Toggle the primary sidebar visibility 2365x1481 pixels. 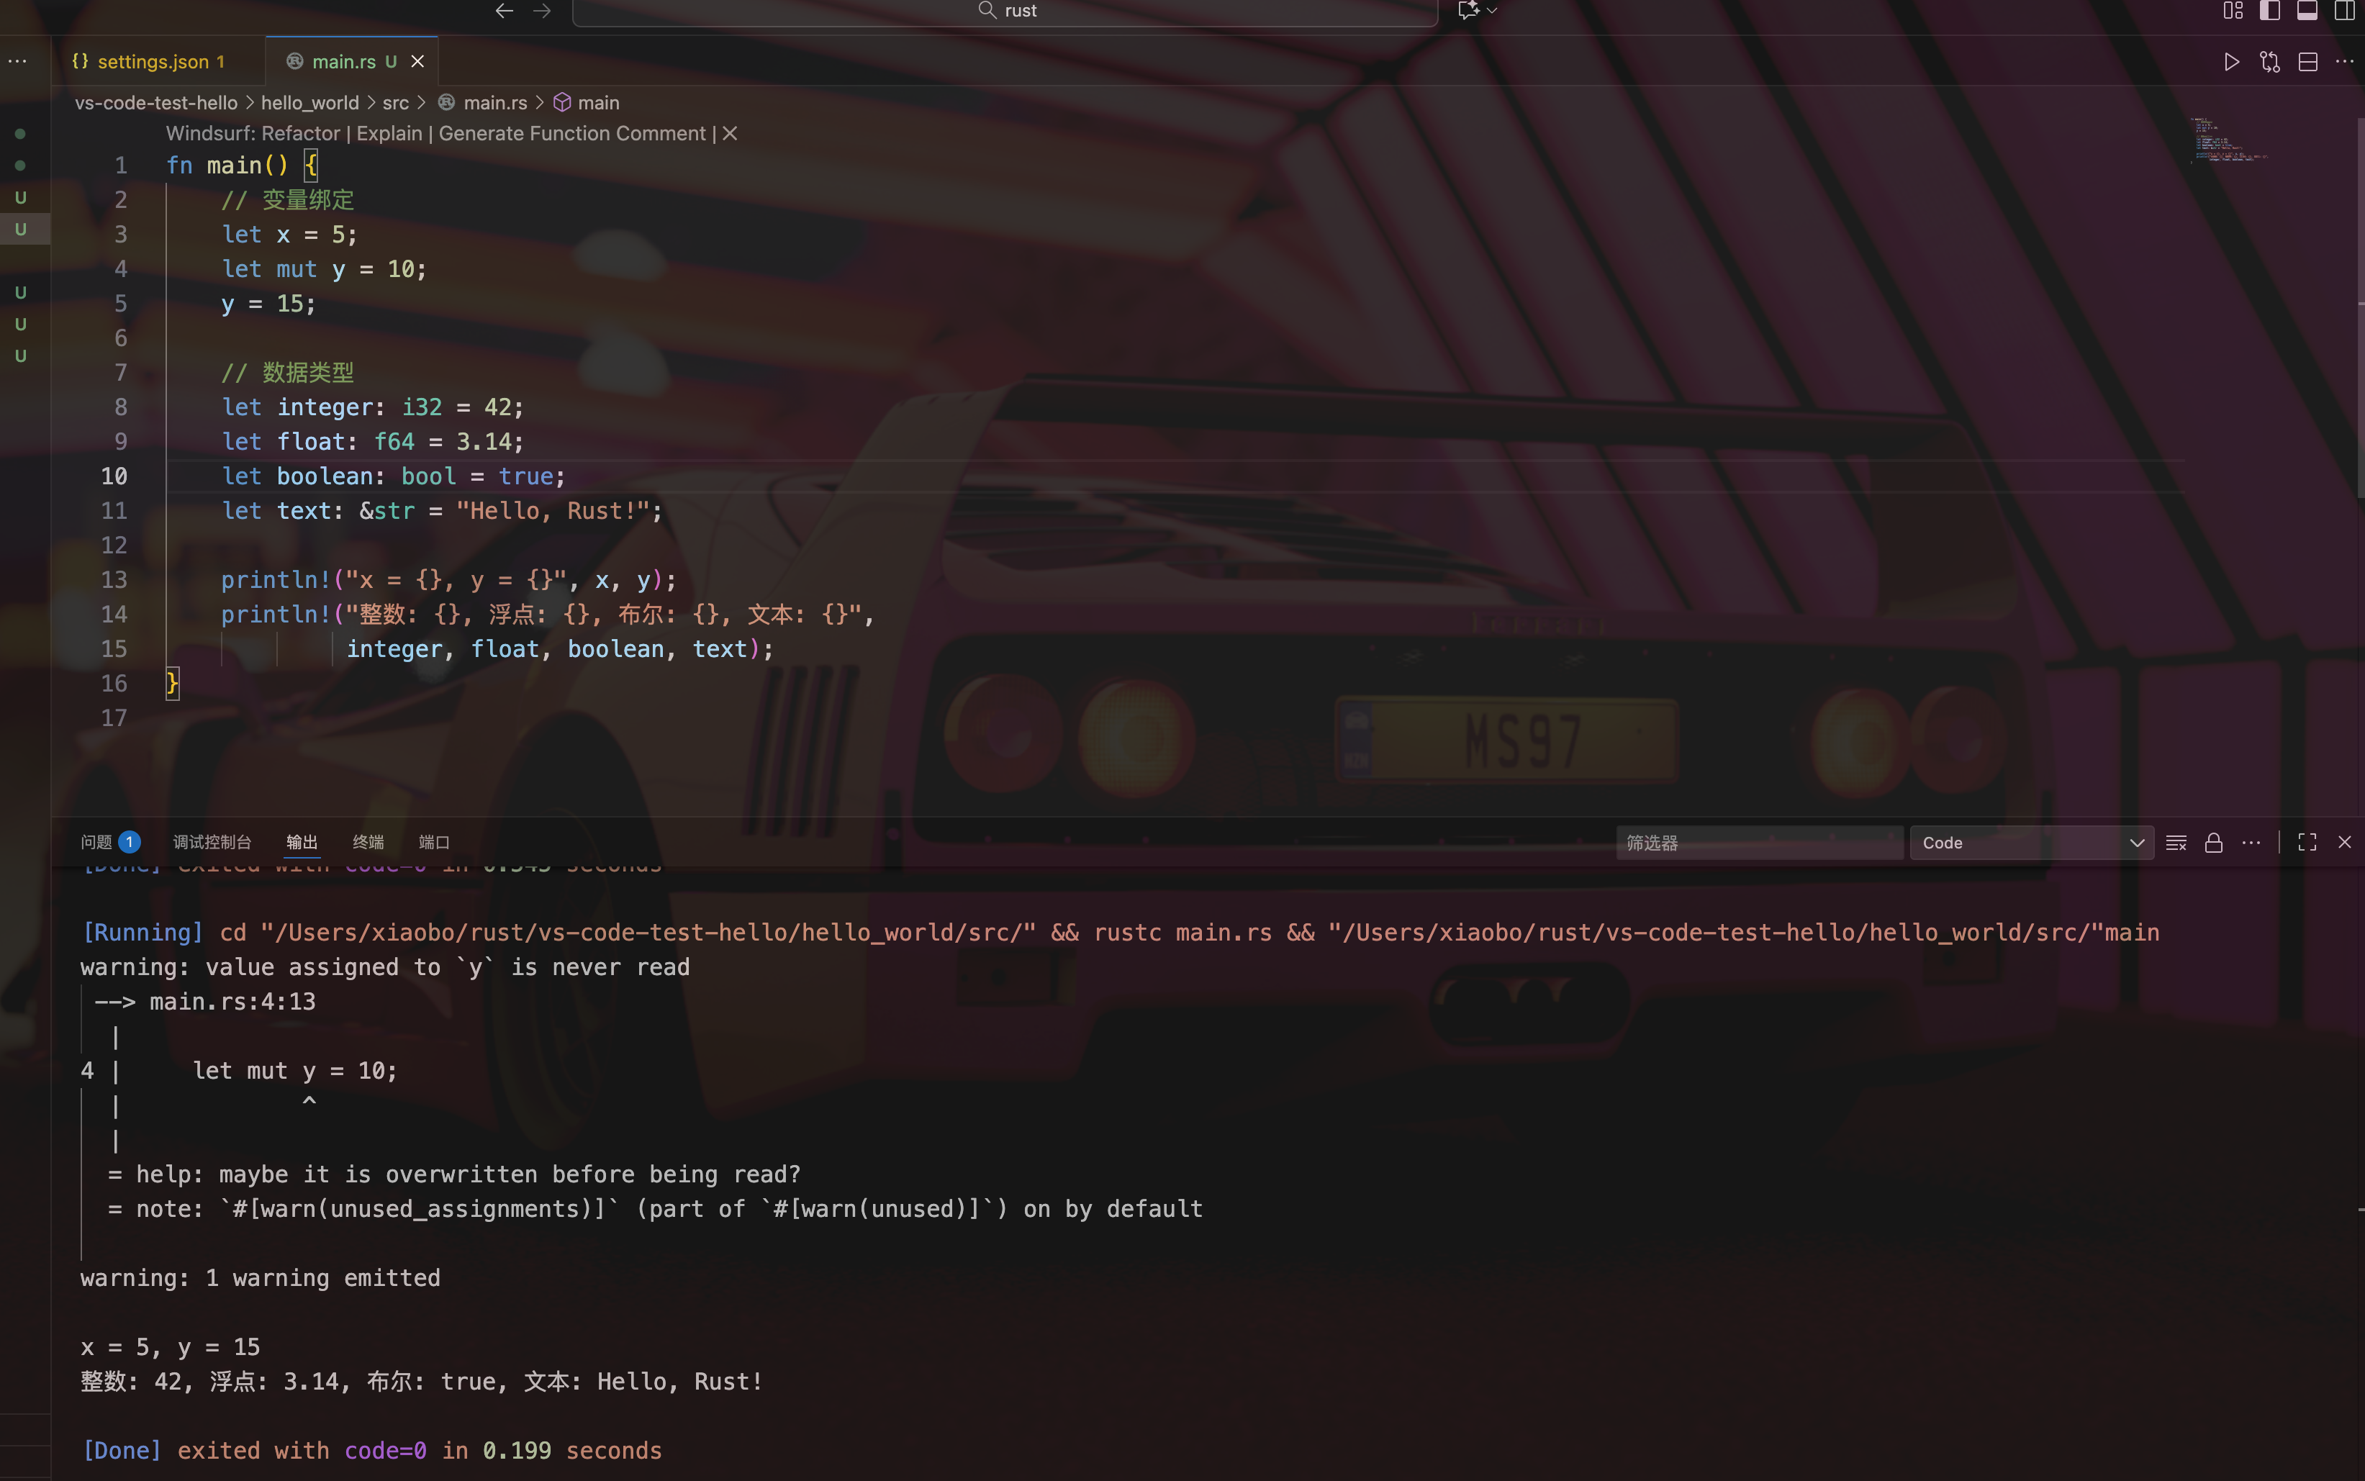click(x=2269, y=11)
